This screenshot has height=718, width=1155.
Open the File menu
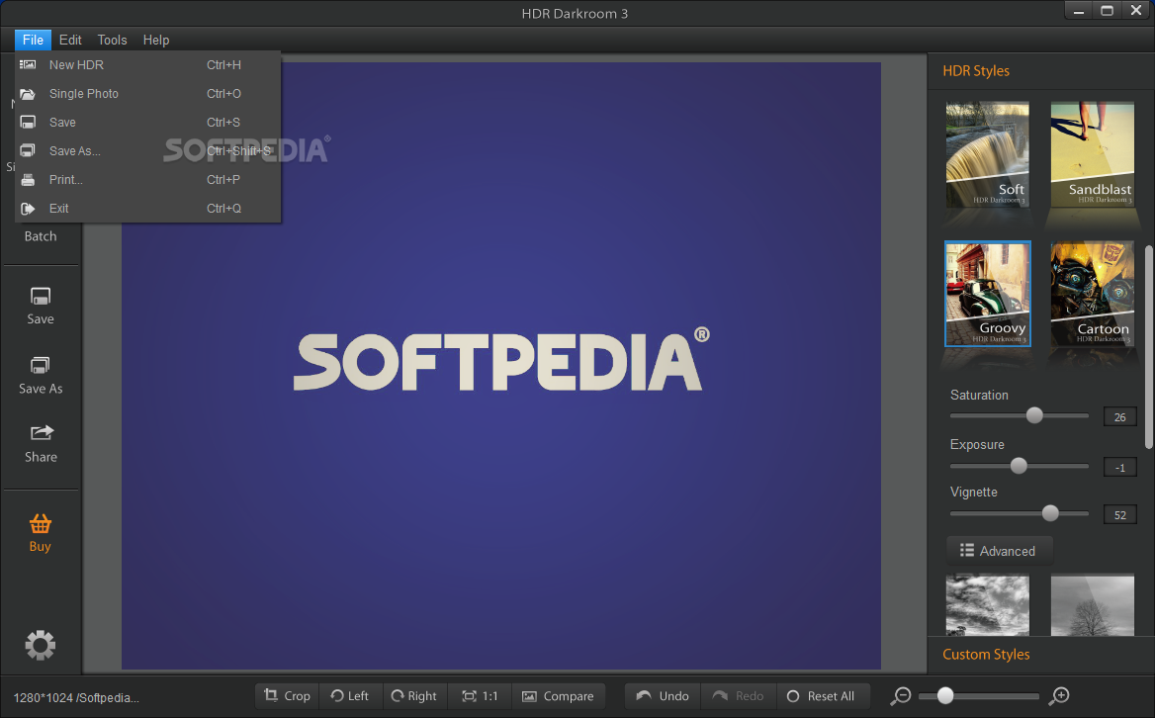coord(34,40)
